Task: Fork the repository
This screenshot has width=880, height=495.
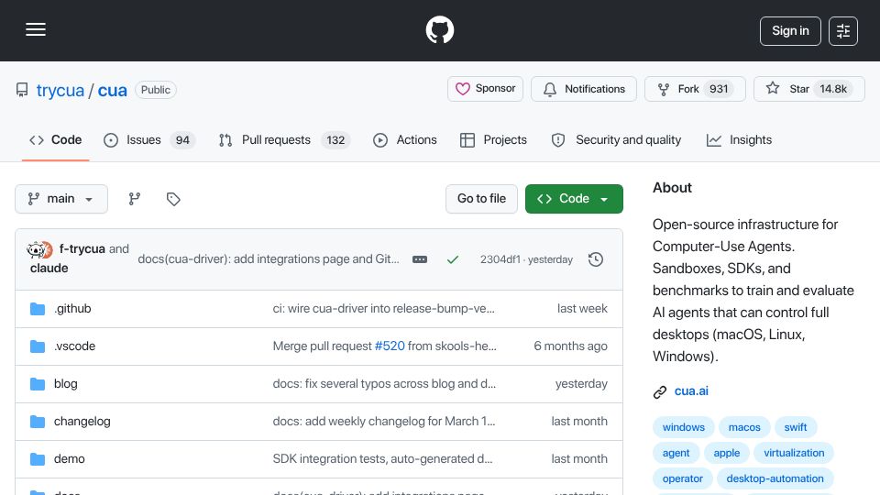Action: point(695,89)
